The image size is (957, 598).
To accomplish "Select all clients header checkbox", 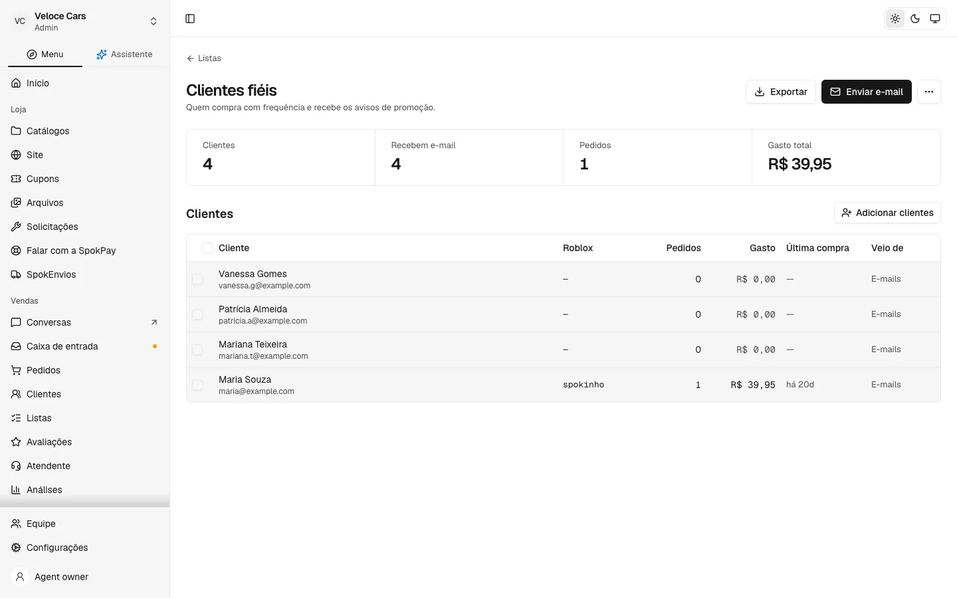I will [208, 248].
